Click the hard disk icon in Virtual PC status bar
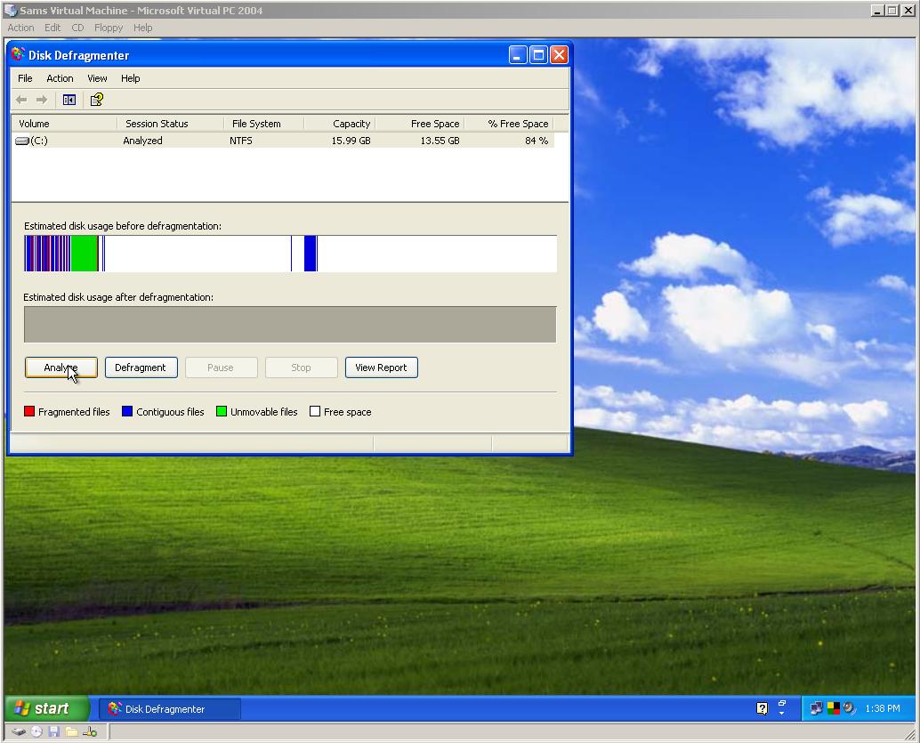920x743 pixels. click(x=19, y=731)
